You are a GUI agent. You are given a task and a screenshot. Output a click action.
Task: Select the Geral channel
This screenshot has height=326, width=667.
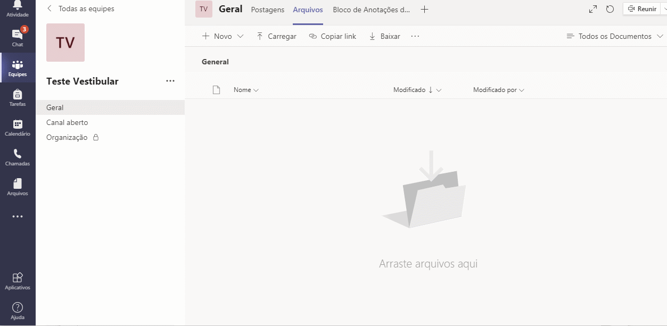point(110,107)
